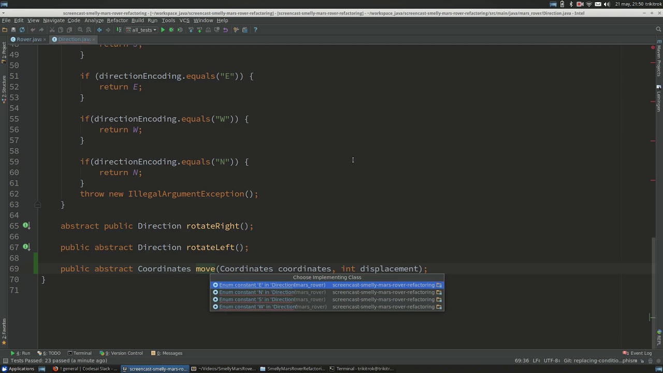Click the Help question mark icon
The width and height of the screenshot is (663, 373).
coord(255,30)
